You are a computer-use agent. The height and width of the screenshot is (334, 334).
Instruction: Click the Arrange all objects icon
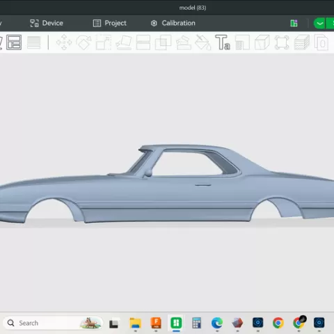(14, 42)
